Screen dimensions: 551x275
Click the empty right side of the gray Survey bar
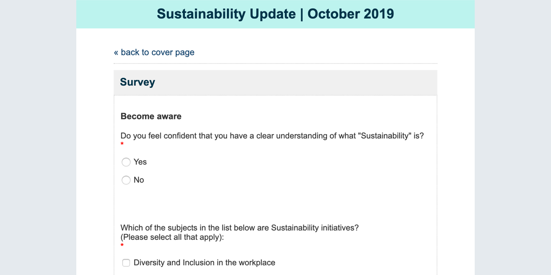point(339,82)
